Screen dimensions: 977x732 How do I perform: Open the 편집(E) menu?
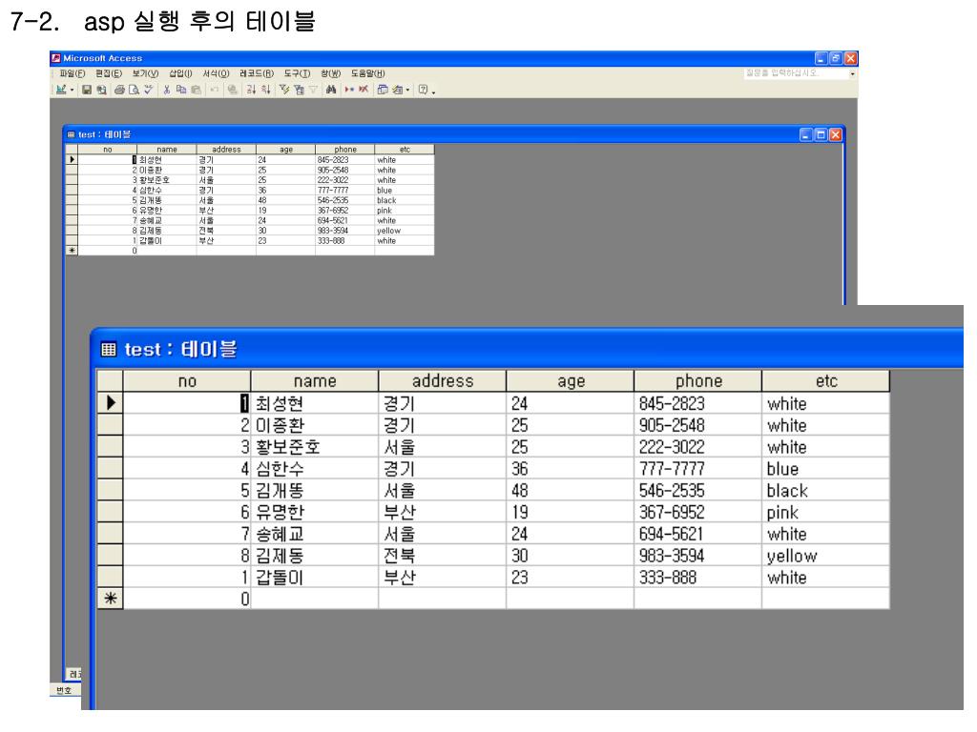point(109,73)
